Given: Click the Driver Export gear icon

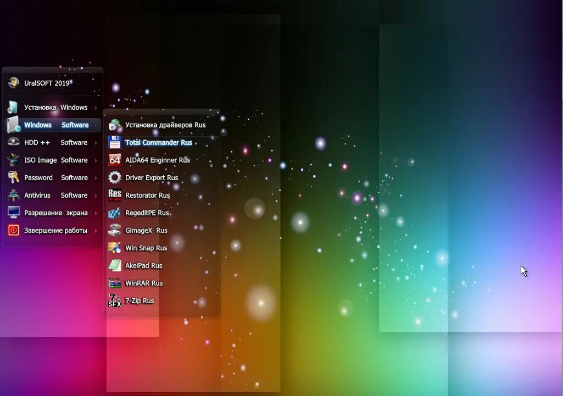Looking at the screenshot, I should 115,177.
